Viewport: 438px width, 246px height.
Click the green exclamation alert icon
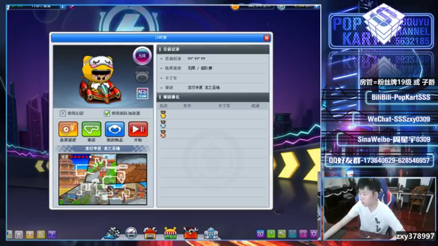pos(271,234)
